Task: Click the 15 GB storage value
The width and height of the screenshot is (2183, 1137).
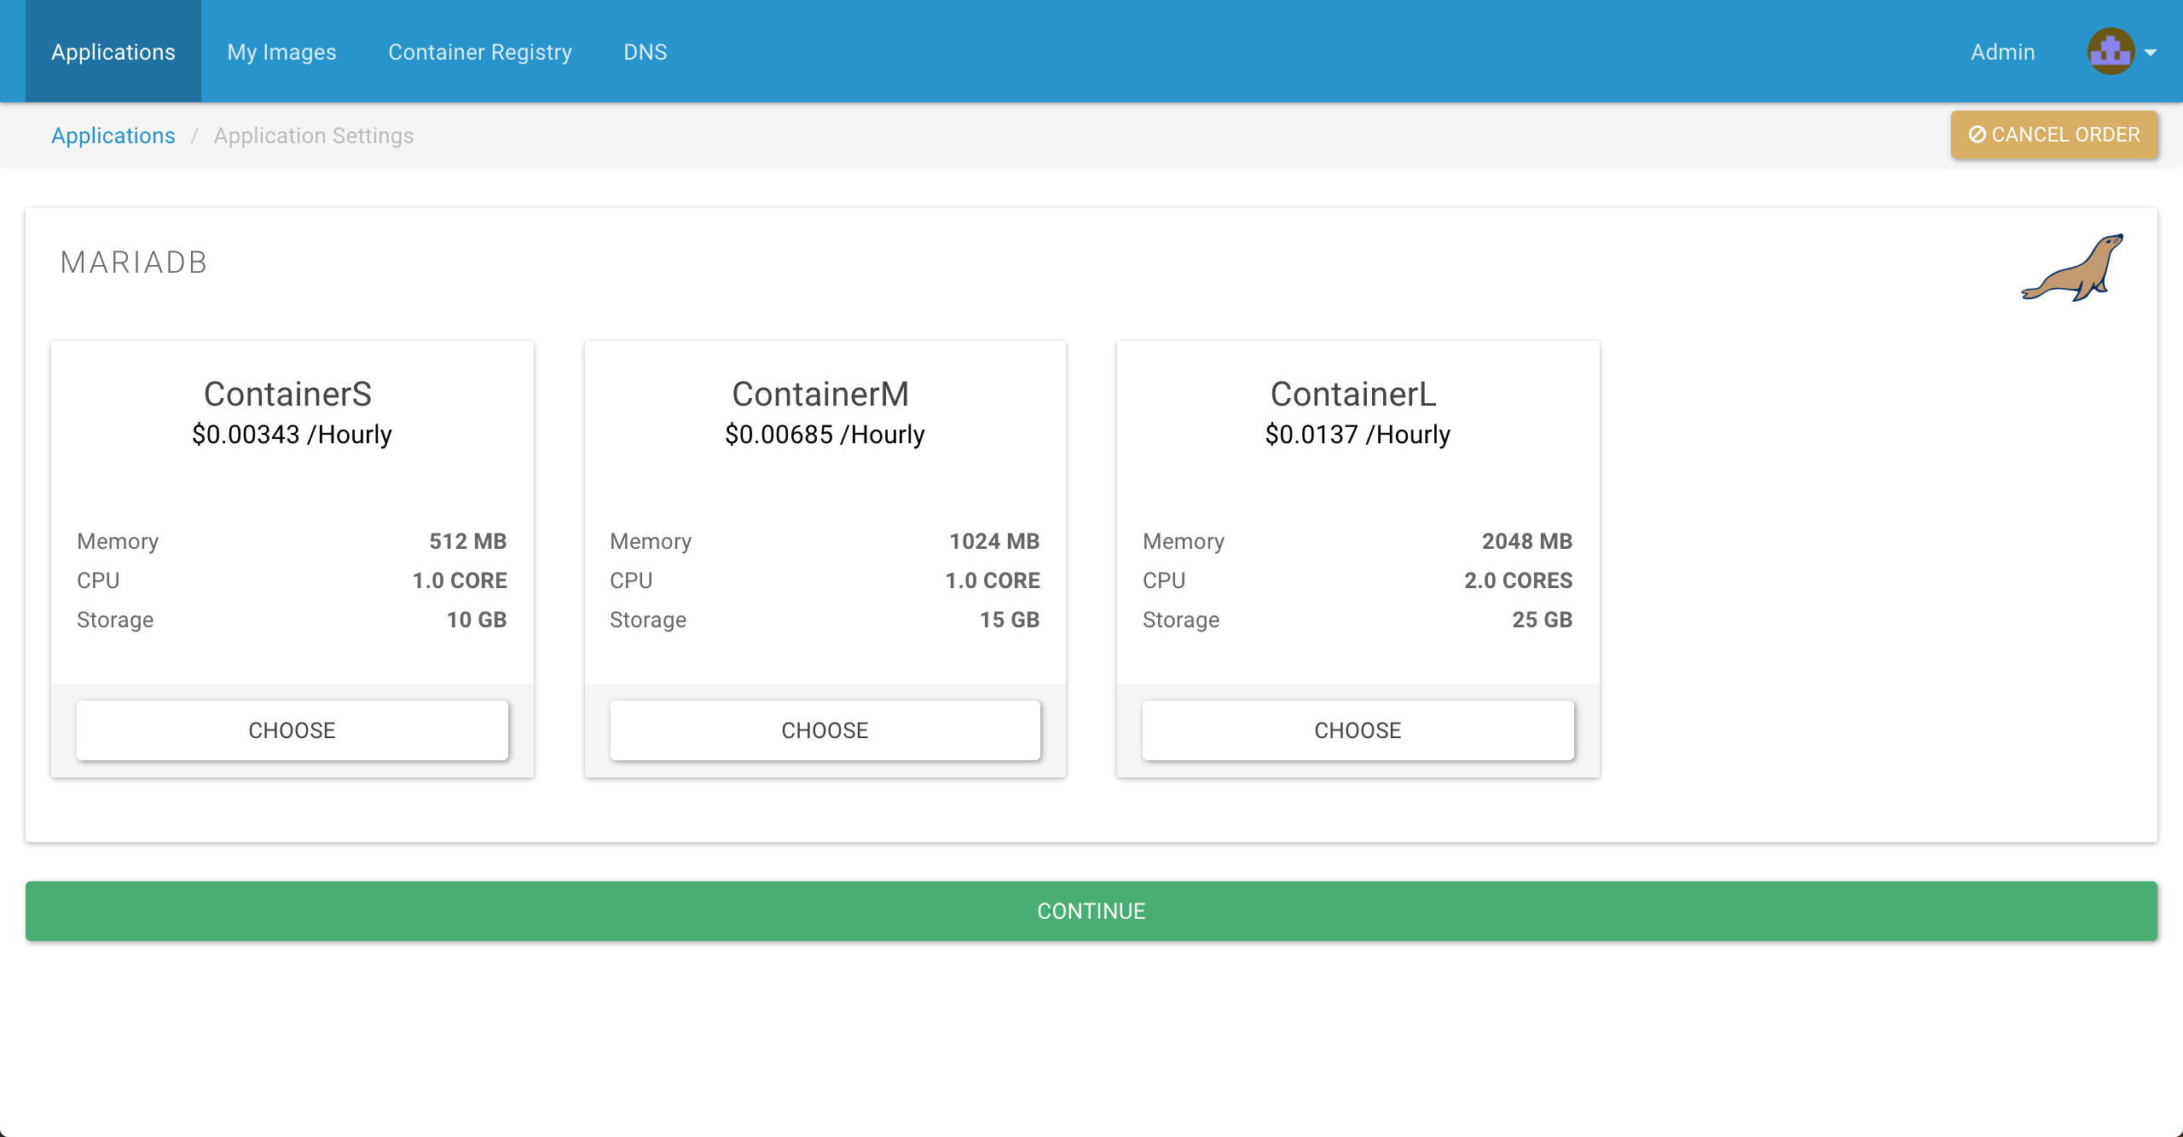Action: click(x=1010, y=620)
